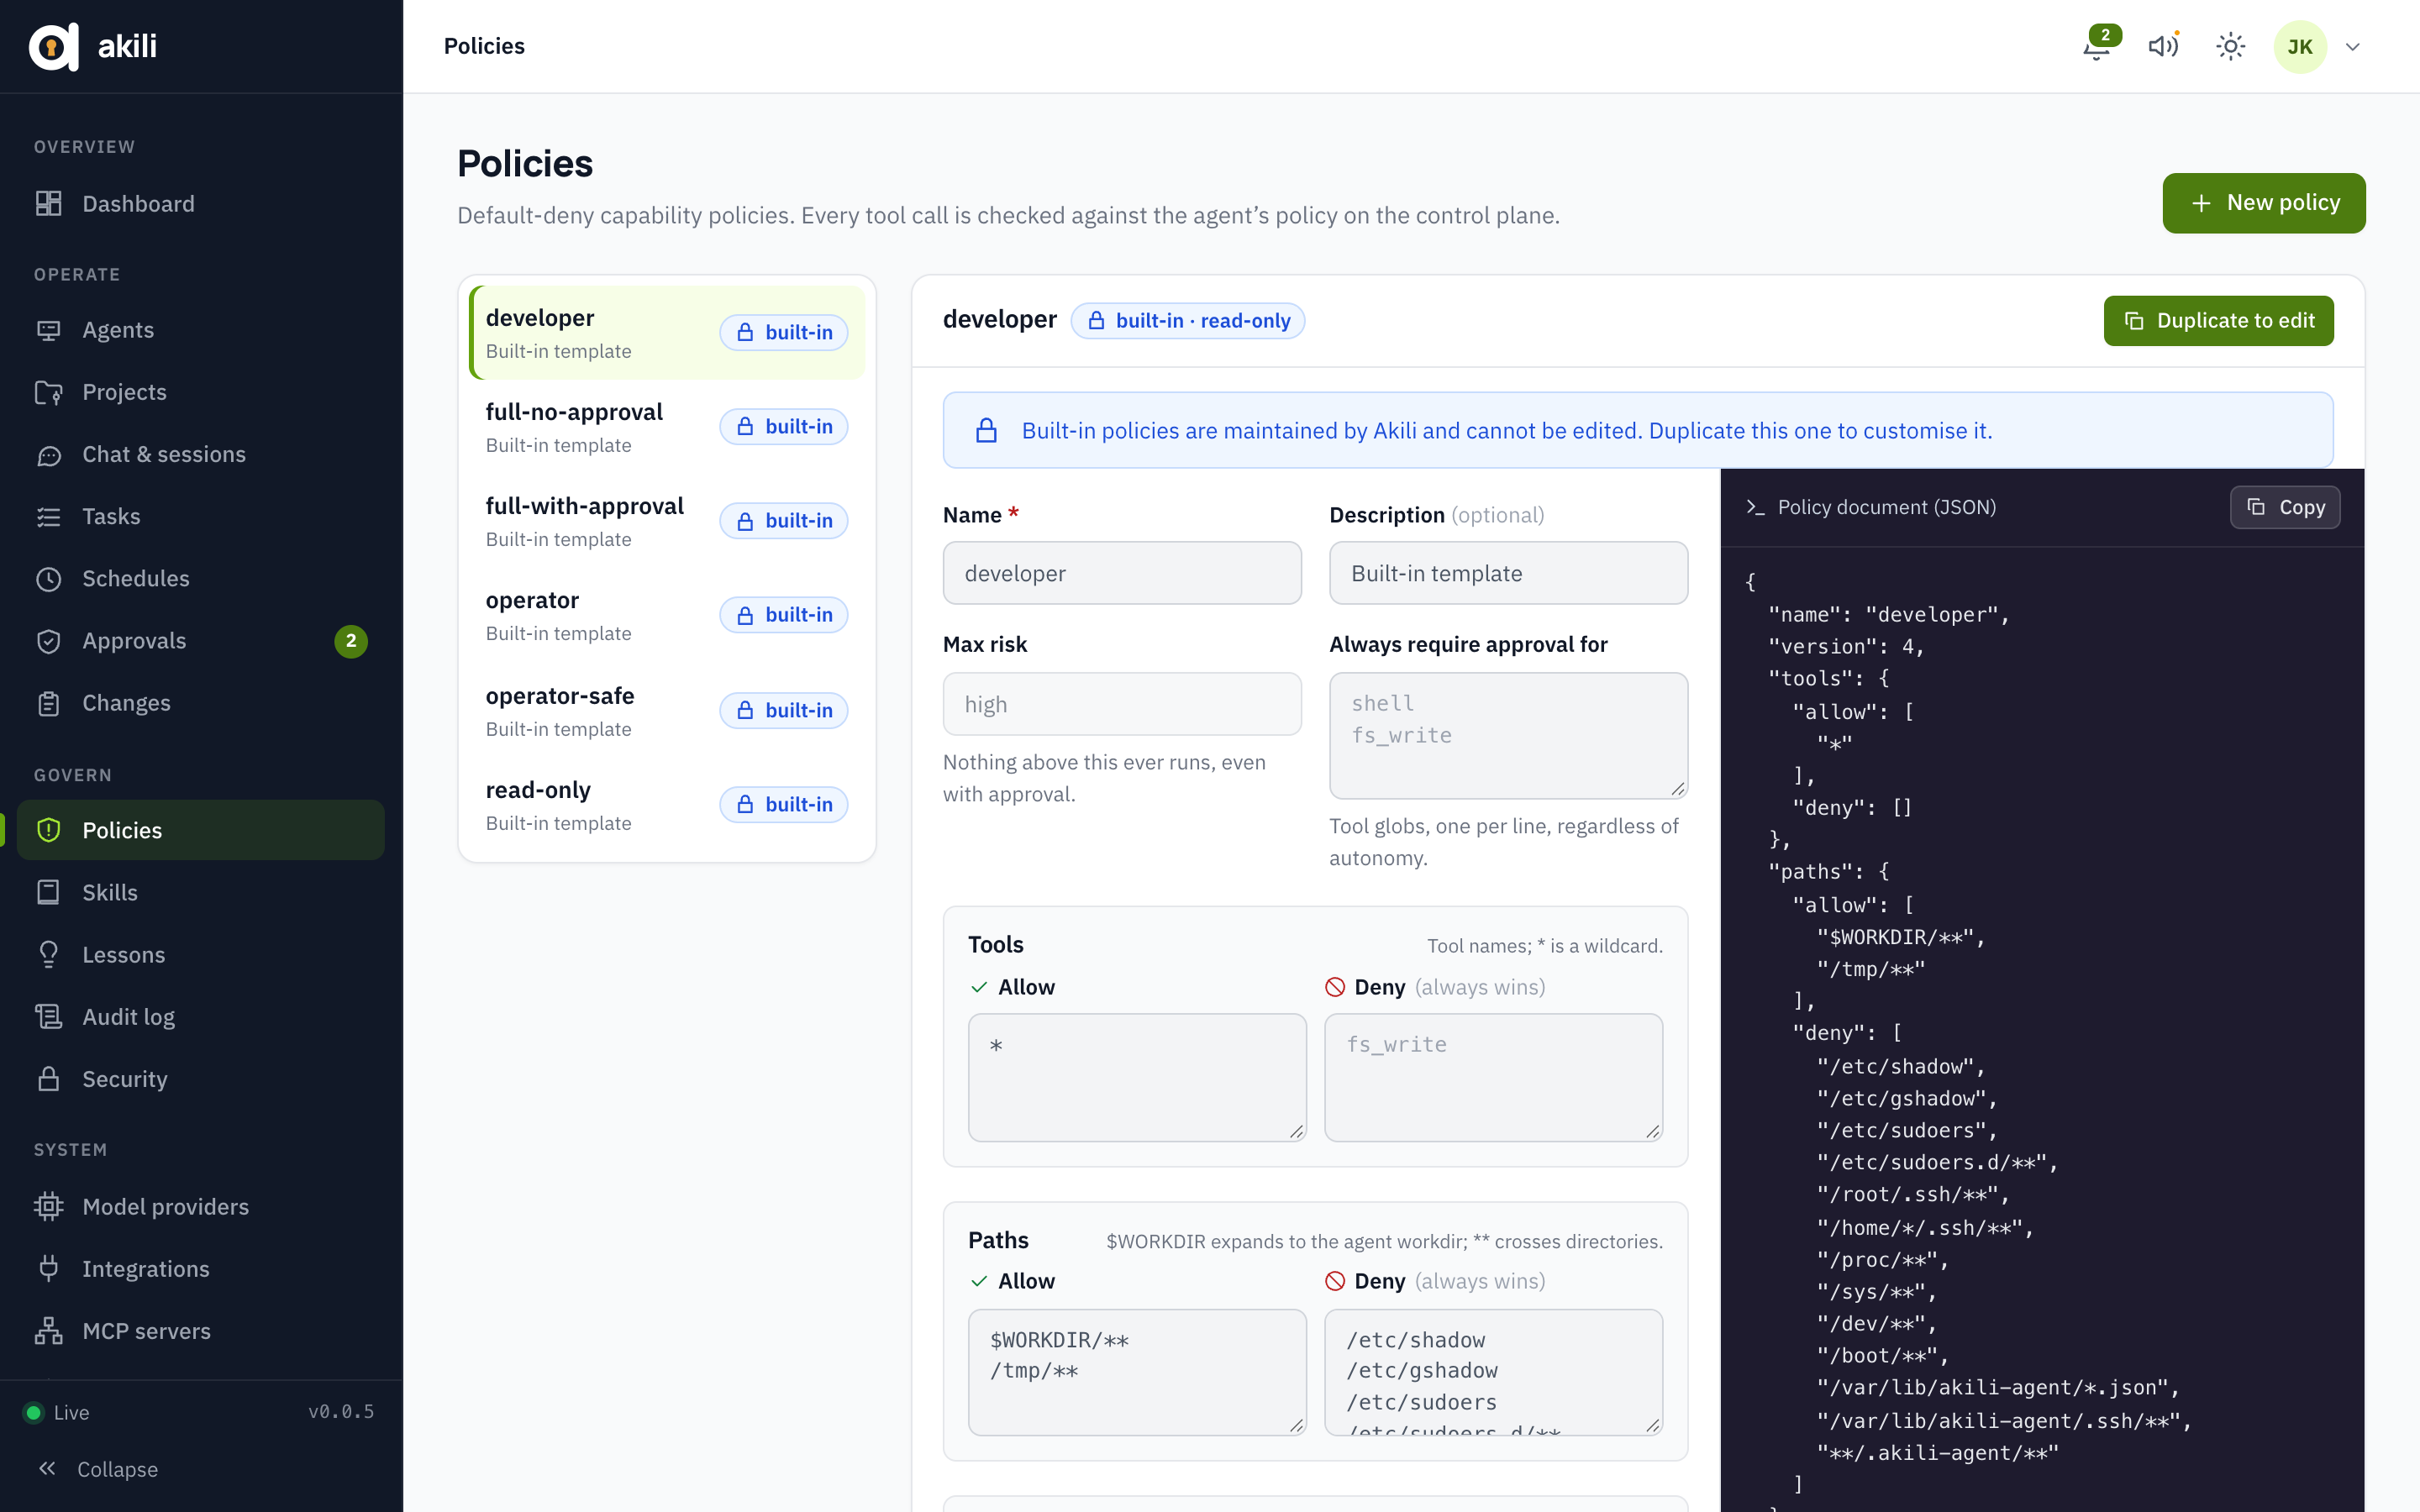Select the developer policy

[667, 333]
